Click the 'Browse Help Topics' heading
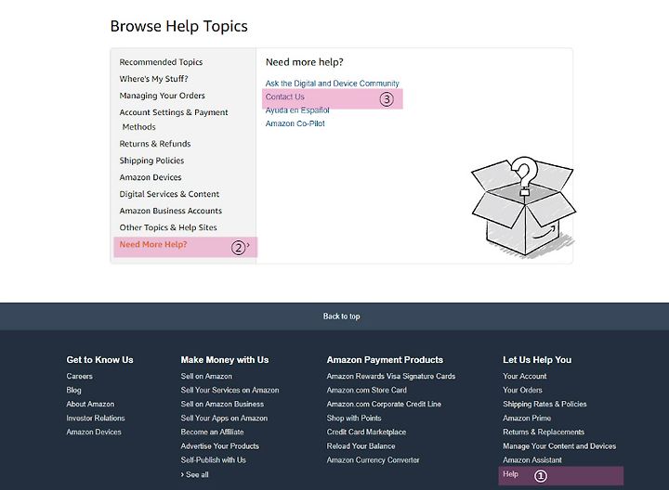The height and width of the screenshot is (490, 669). [x=178, y=26]
